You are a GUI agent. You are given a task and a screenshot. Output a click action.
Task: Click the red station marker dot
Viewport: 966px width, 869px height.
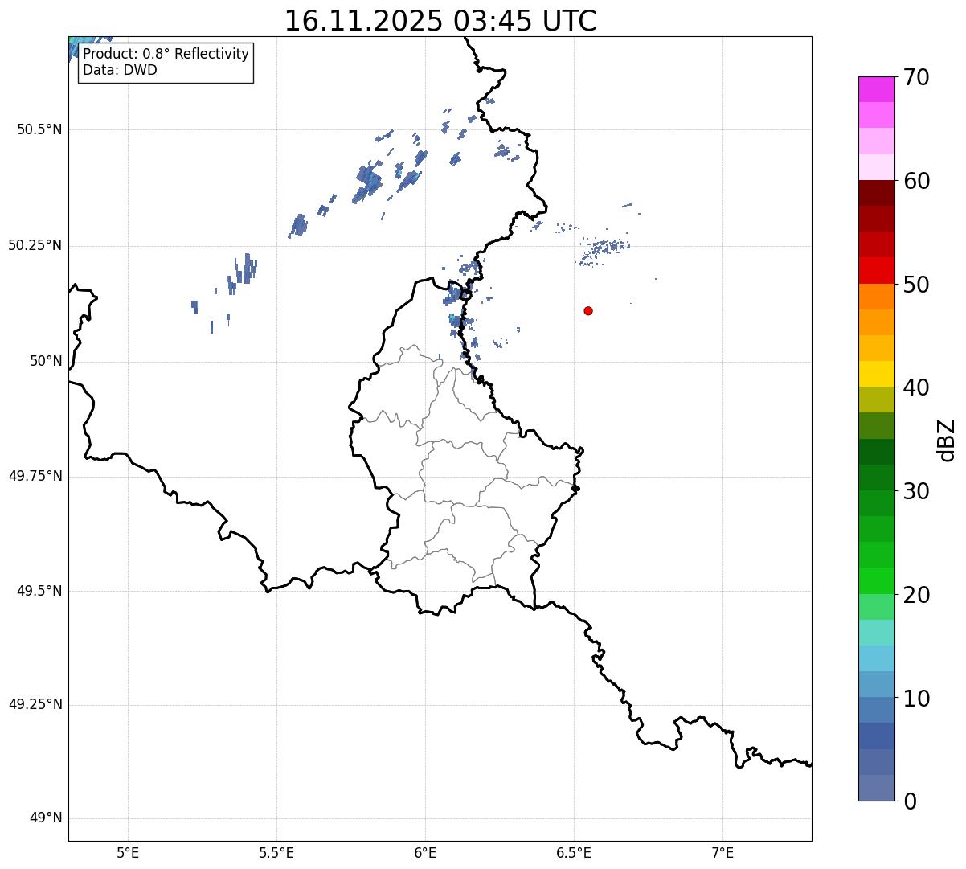pyautogui.click(x=588, y=310)
